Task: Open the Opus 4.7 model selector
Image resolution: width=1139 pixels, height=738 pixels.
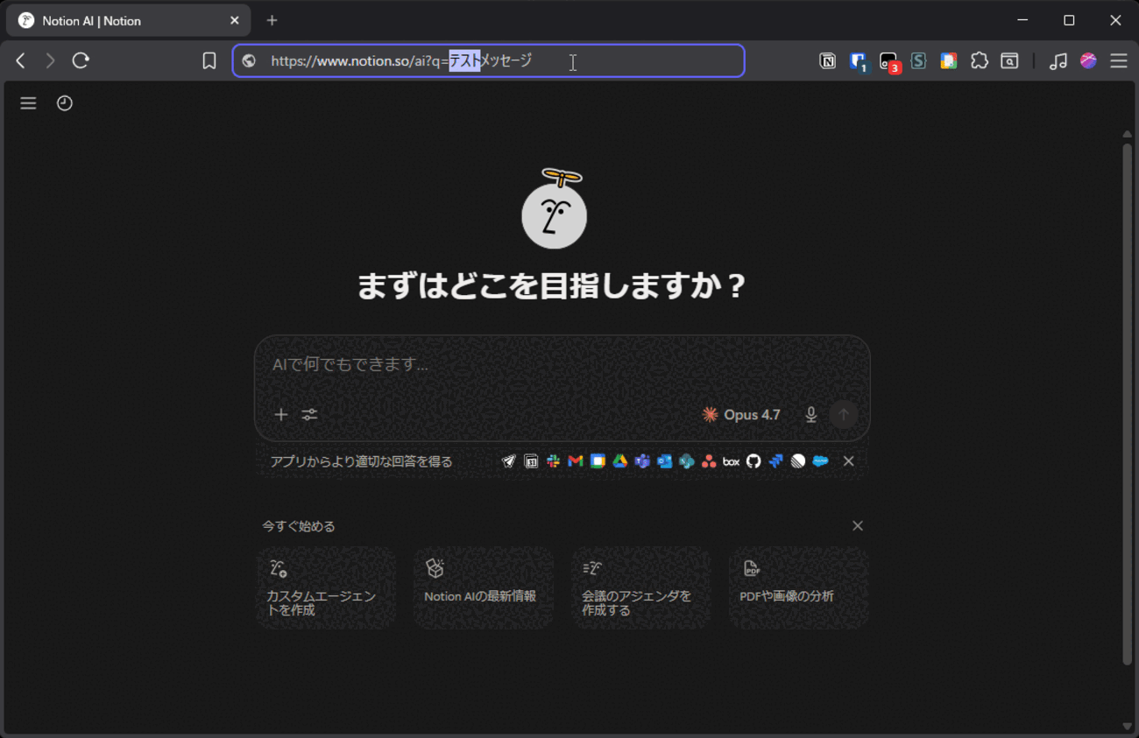Action: (741, 415)
